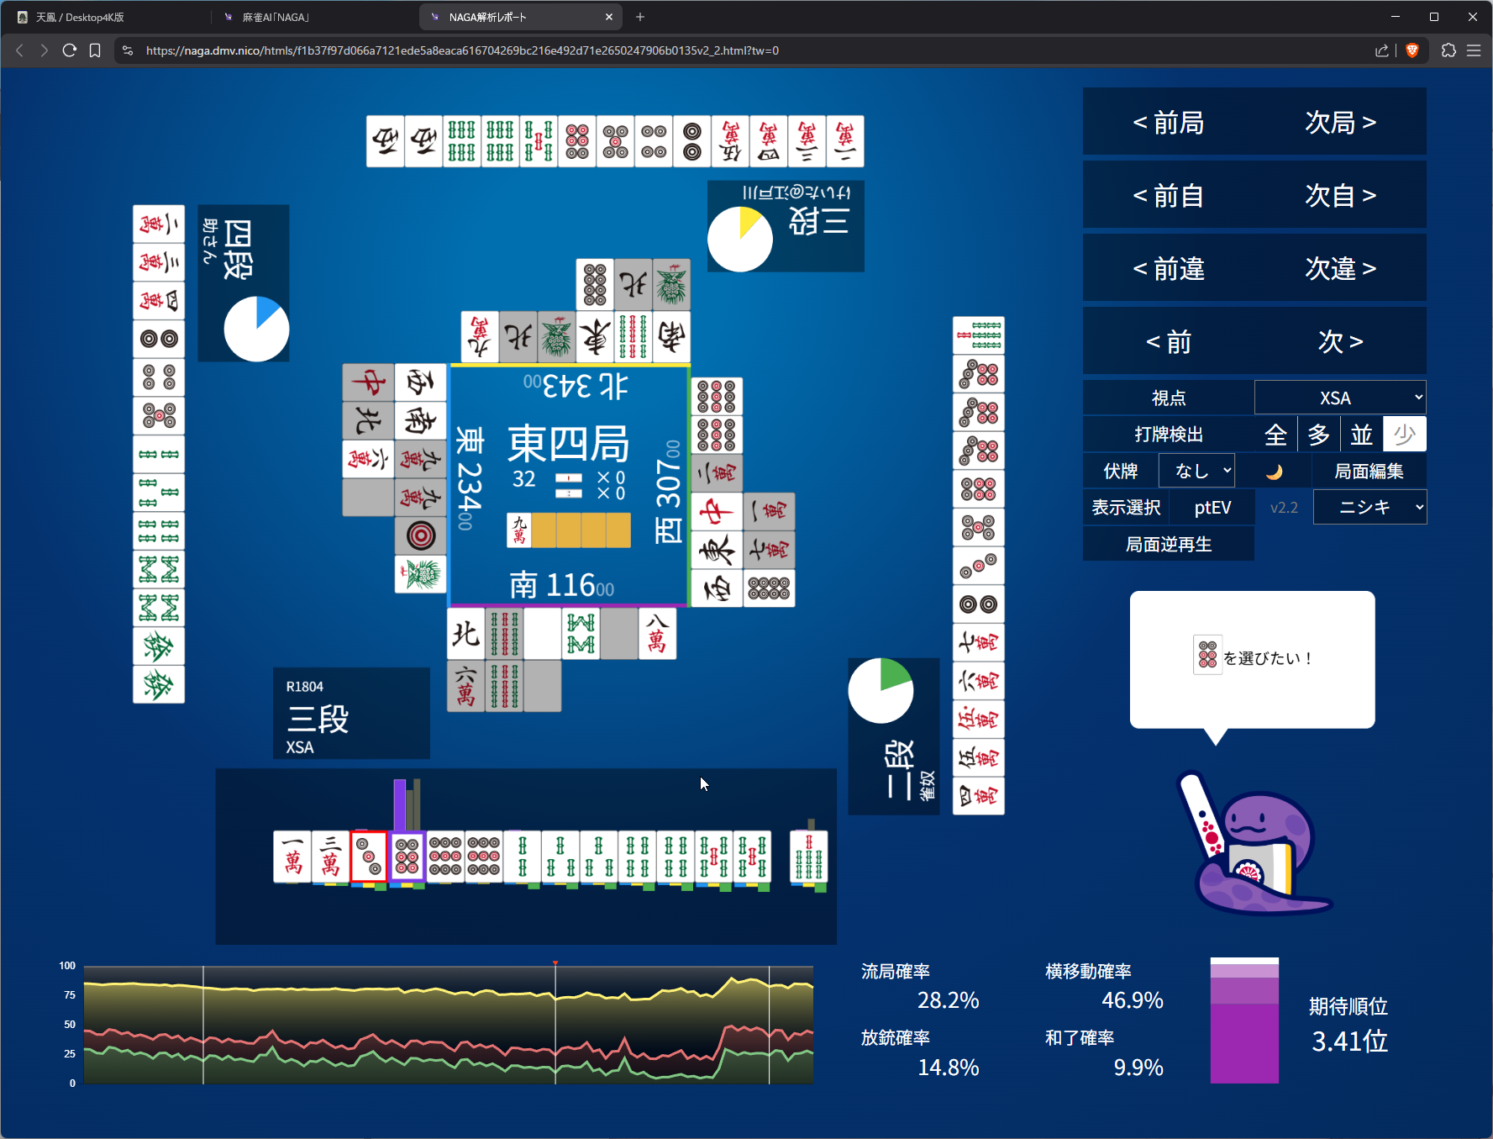Viewport: 1493px width, 1139px height.
Task: Click the red marker above the probability graph
Action: pyautogui.click(x=555, y=963)
